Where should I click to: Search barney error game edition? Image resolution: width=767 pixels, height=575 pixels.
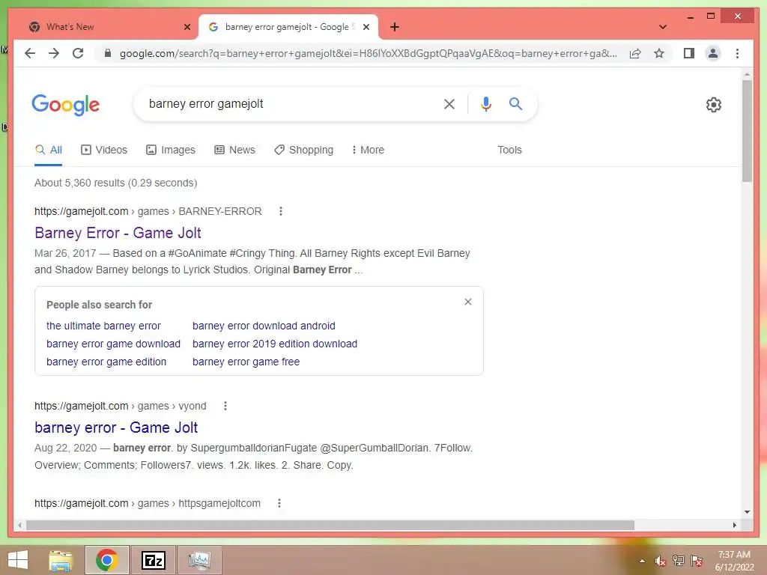pos(106,362)
